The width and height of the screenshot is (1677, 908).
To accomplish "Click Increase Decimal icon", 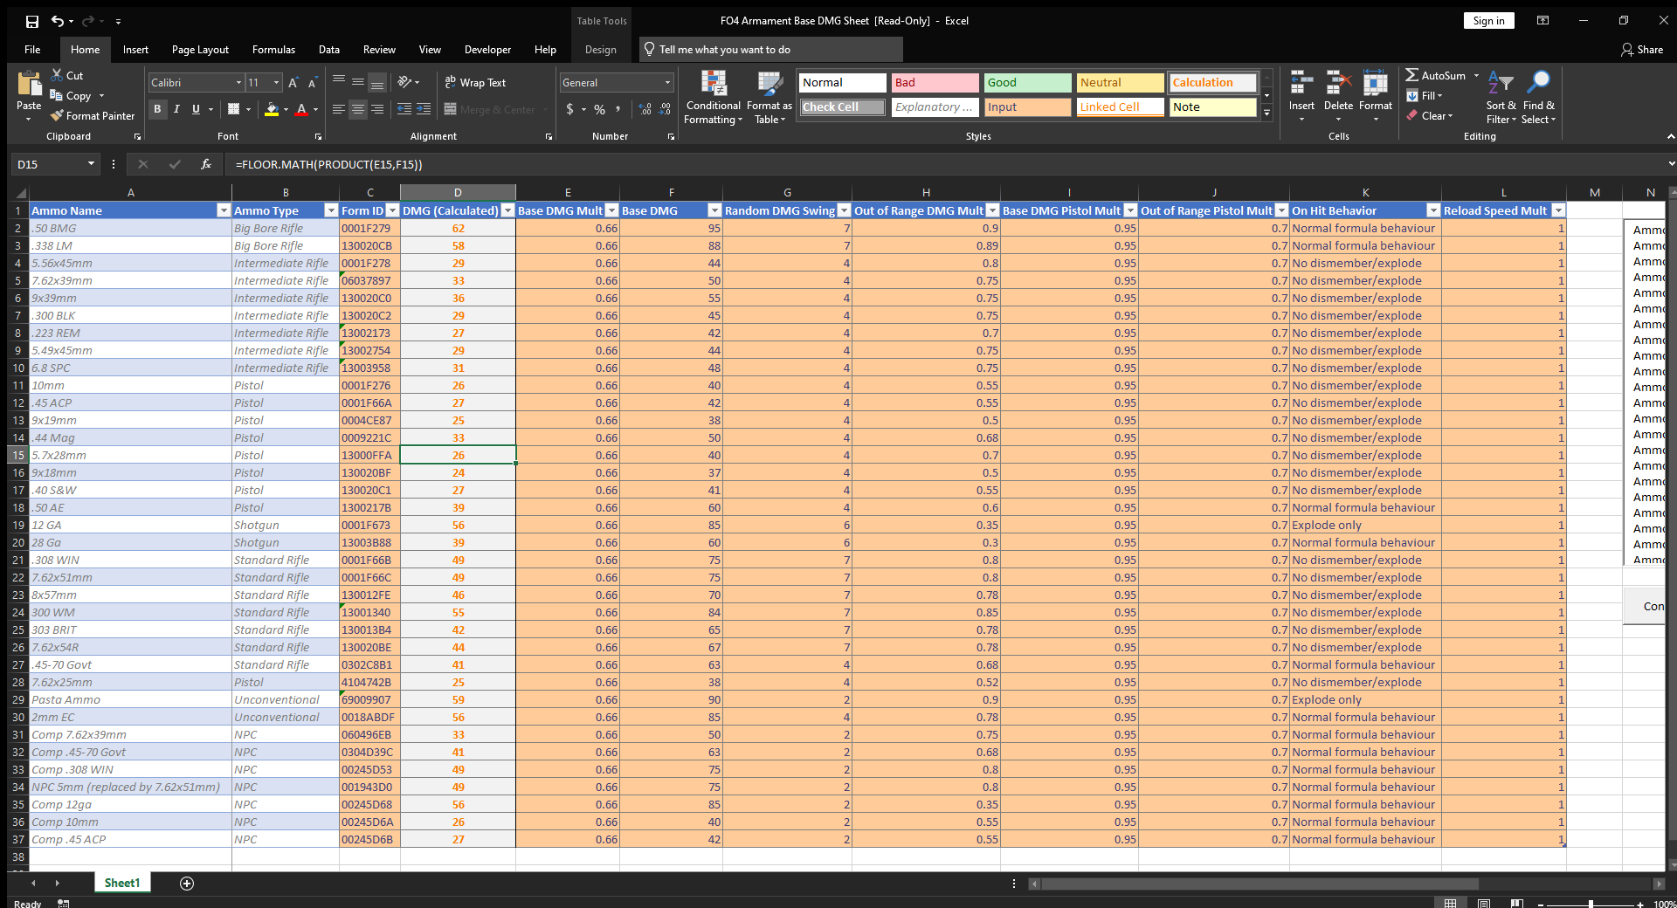I will pyautogui.click(x=645, y=109).
